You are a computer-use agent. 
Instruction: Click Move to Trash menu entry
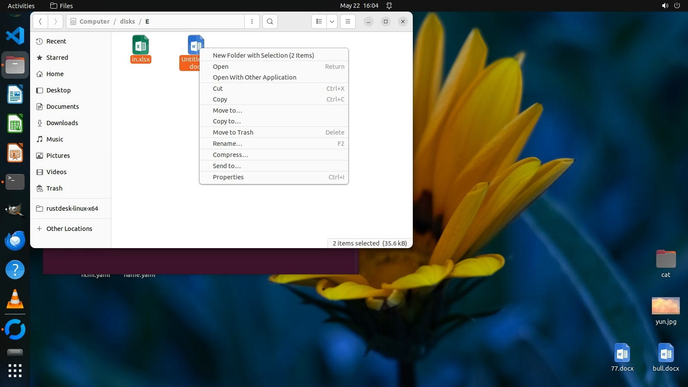click(x=233, y=132)
